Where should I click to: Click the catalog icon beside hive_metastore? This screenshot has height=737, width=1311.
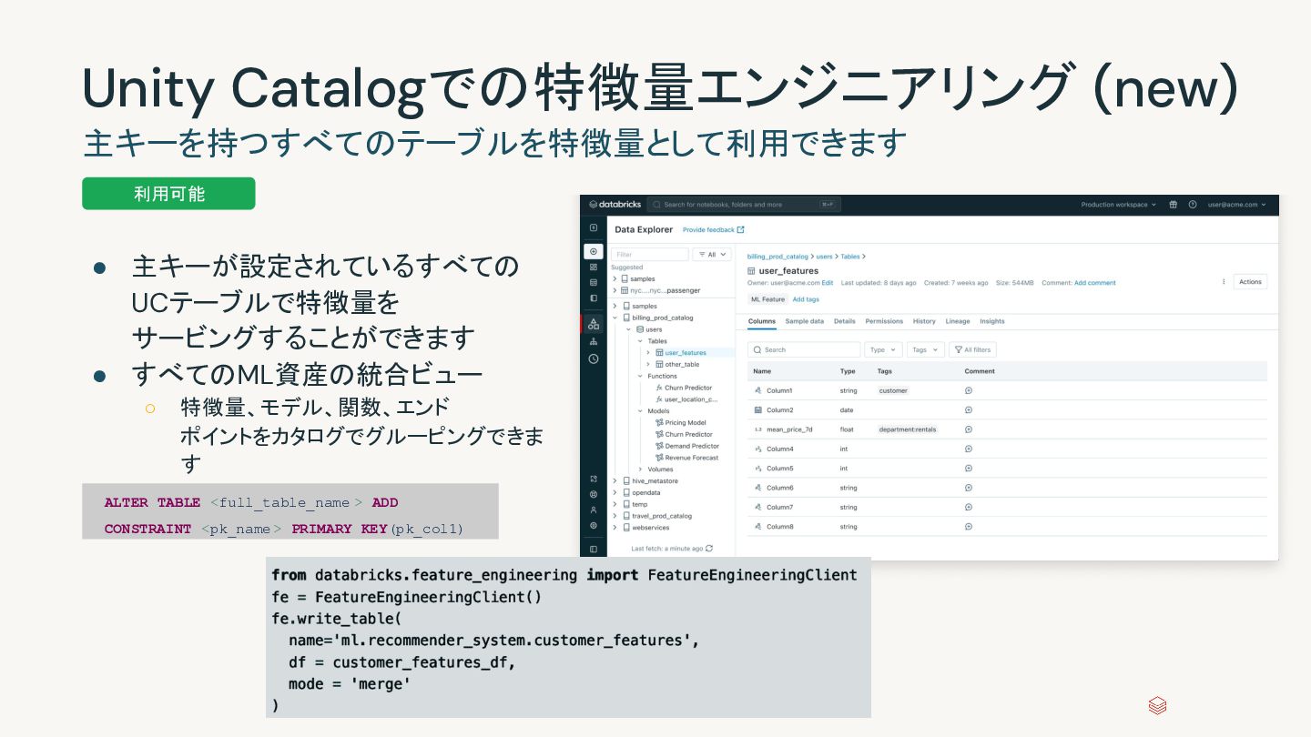point(625,481)
